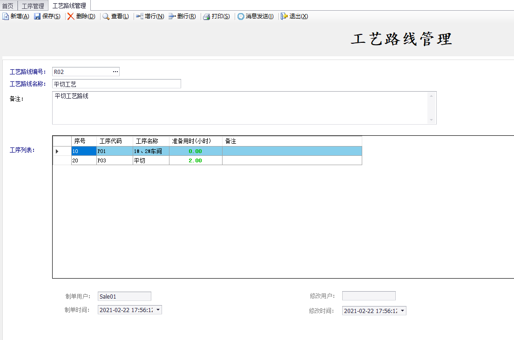Click the 消息发送(I) message icon
The width and height of the screenshot is (514, 340).
(x=239, y=16)
